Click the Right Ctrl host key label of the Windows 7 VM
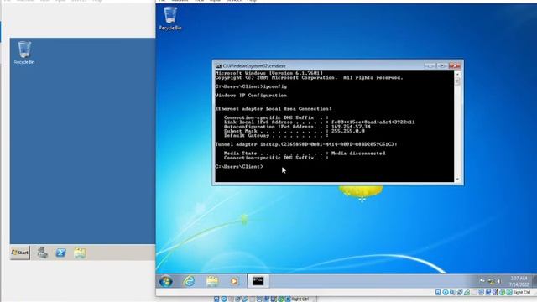 [522, 293]
